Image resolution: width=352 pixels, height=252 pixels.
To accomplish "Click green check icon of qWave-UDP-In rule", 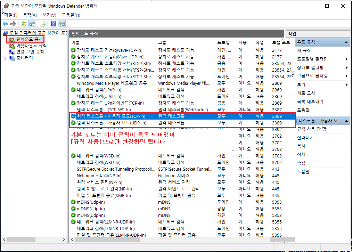I will 73,57.
